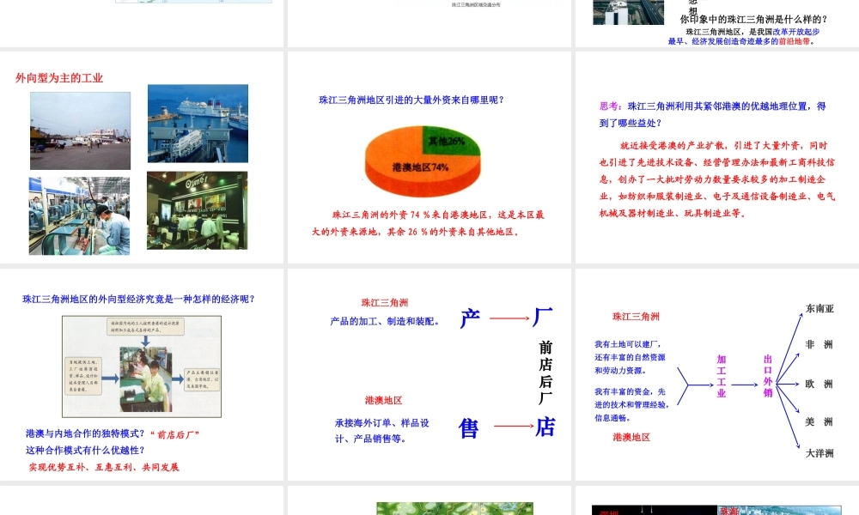Click the destination label 大洋洲

[x=819, y=453]
